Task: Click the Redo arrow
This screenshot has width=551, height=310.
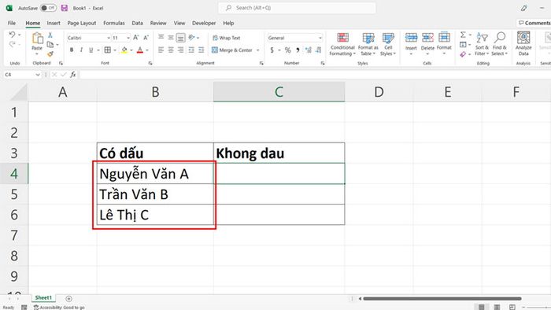Action: [x=13, y=44]
